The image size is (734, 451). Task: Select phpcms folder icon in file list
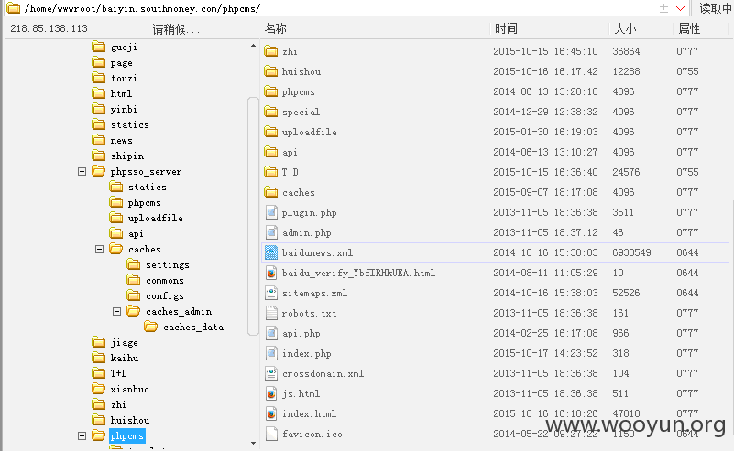coord(270,91)
